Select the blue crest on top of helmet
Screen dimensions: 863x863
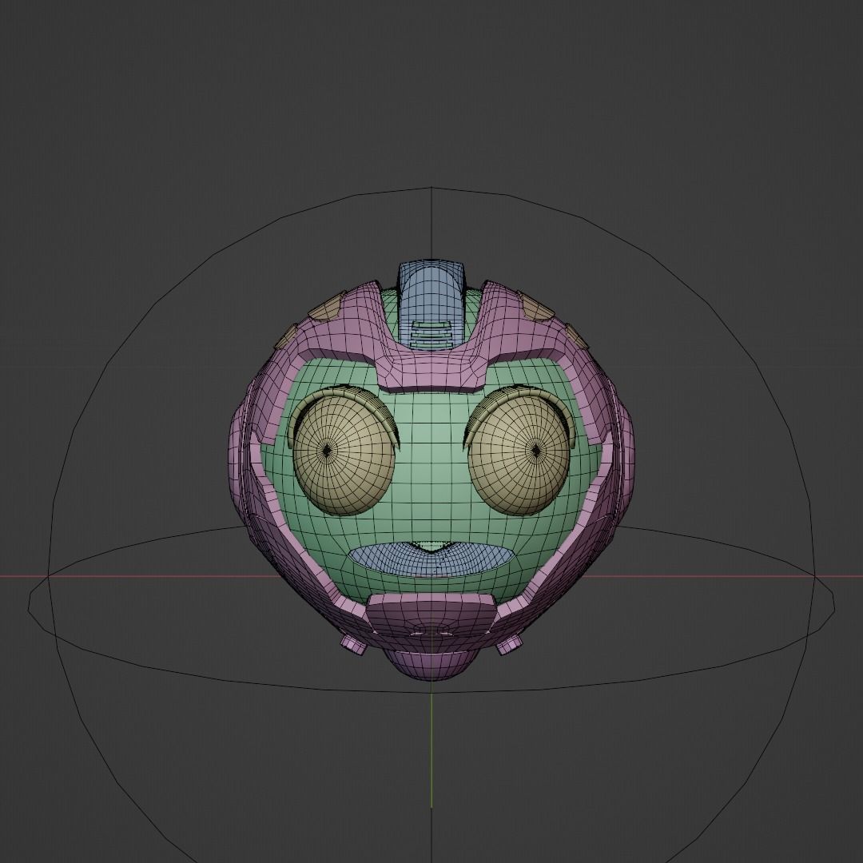point(432,305)
